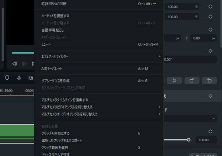Expand マルチカメラオーディオアングルを切り替える submenu
222x156 pixels.
pos(99,114)
